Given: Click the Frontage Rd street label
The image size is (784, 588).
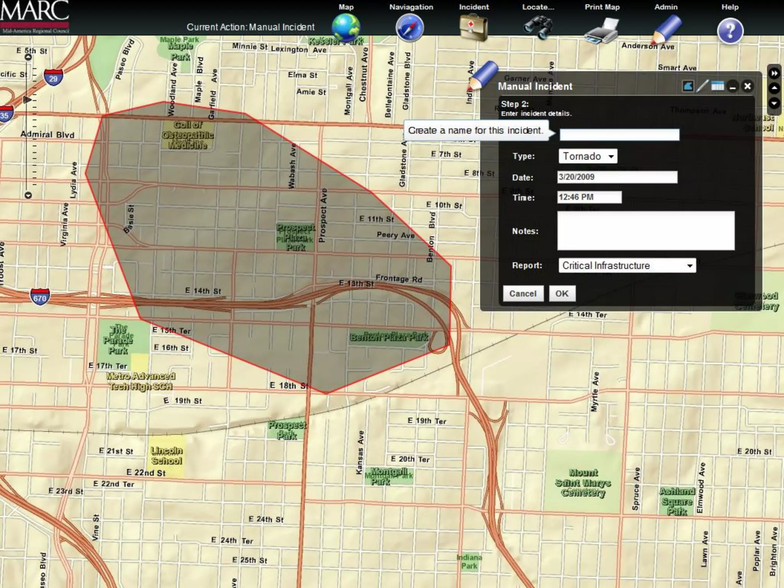Looking at the screenshot, I should (399, 279).
